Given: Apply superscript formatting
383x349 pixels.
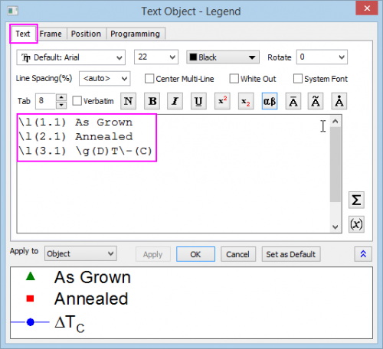Looking at the screenshot, I should pos(222,101).
